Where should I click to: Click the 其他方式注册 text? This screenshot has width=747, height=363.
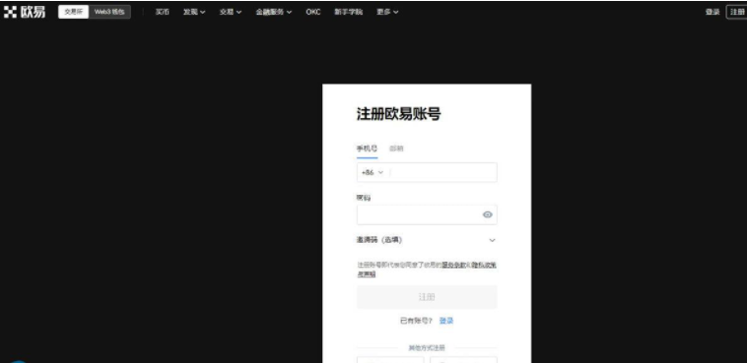point(427,348)
